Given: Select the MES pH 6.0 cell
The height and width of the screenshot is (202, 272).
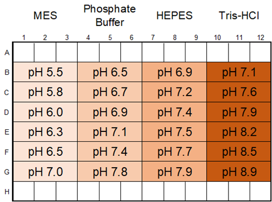Looking at the screenshot, I should click(x=45, y=112).
